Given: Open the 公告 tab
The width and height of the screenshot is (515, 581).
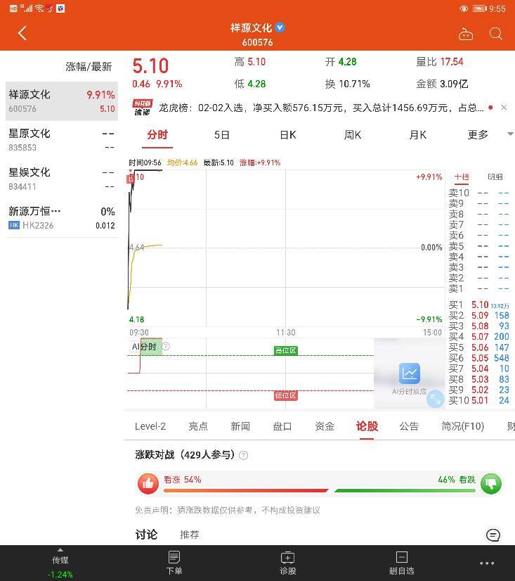Looking at the screenshot, I should (409, 426).
